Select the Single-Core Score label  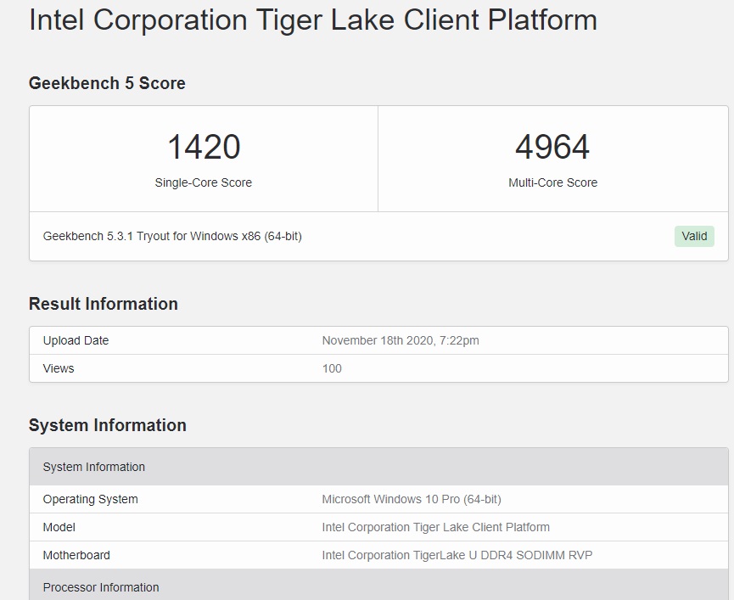[204, 182]
